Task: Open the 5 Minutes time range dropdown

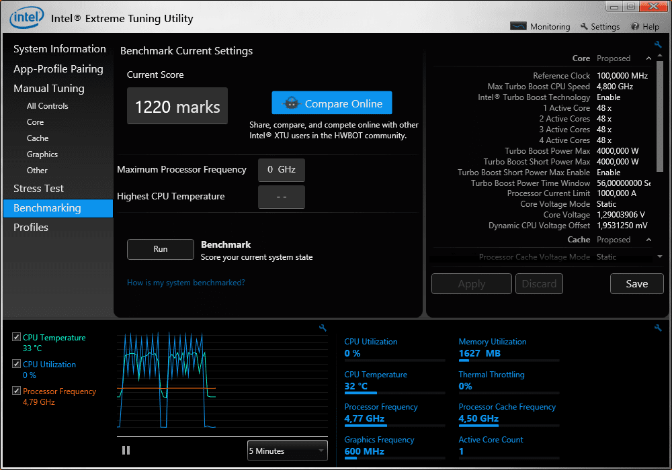Action: click(x=287, y=451)
